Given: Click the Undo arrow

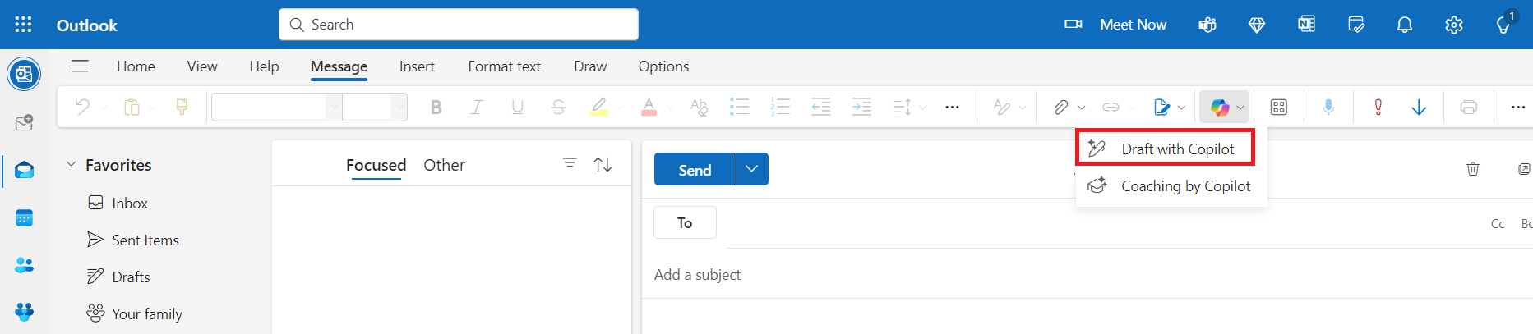Looking at the screenshot, I should (82, 107).
